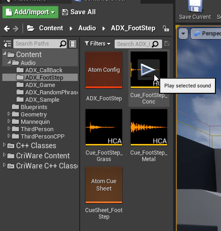
Task: Go forward with the right arrow
Action: pos(16,29)
